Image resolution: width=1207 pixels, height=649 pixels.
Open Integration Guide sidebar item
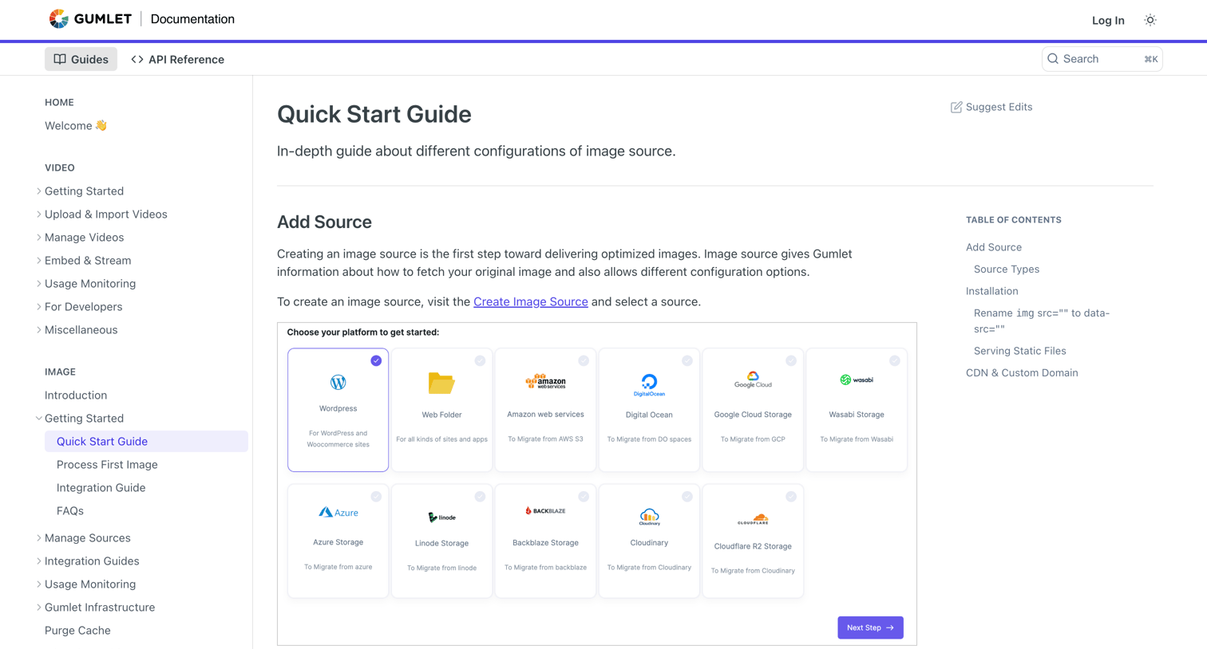[x=101, y=488]
